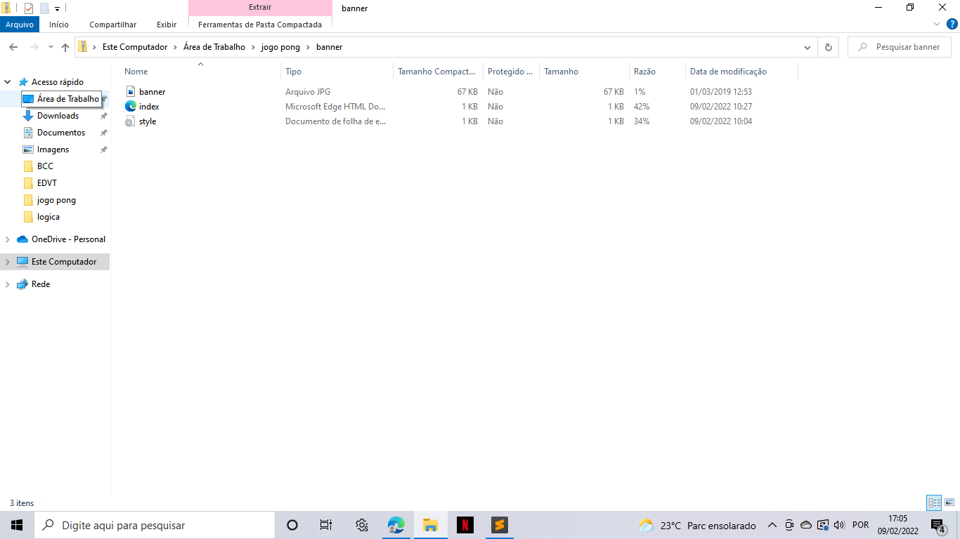This screenshot has width=960, height=539.
Task: Collapse the Acesso rápido tree node
Action: click(x=8, y=82)
